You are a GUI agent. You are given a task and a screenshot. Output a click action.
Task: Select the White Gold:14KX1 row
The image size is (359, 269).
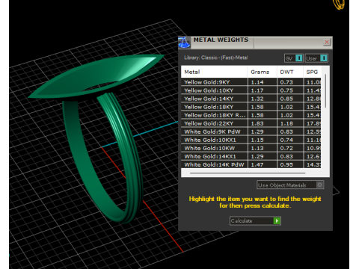[251, 156]
